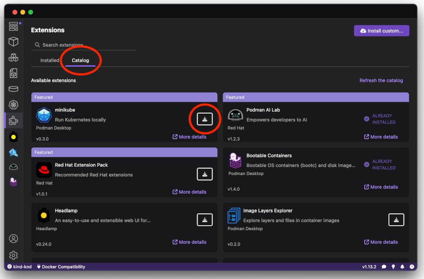Open the Bootable Containers sidebar icon
Viewport: 424px width, 279px height.
[14, 182]
